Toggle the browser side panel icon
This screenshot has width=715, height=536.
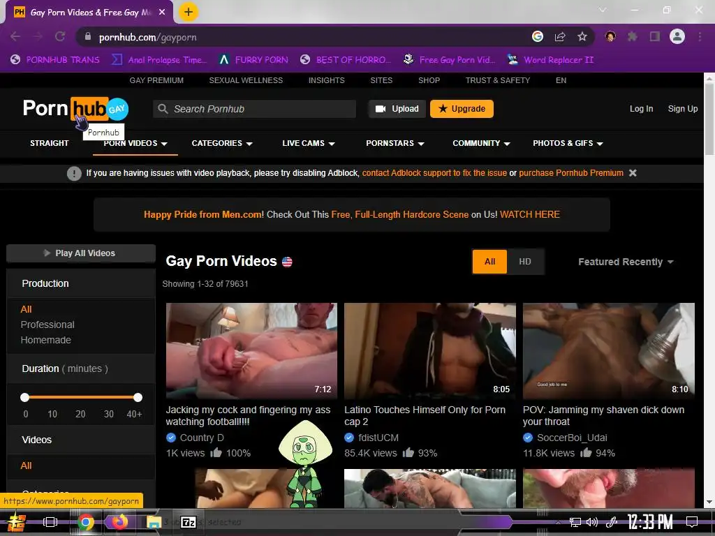655,36
